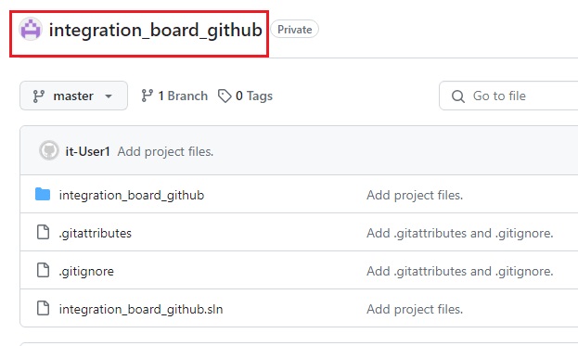Open the integration_board_github.sln file
Screen dimensions: 578x346
141,309
